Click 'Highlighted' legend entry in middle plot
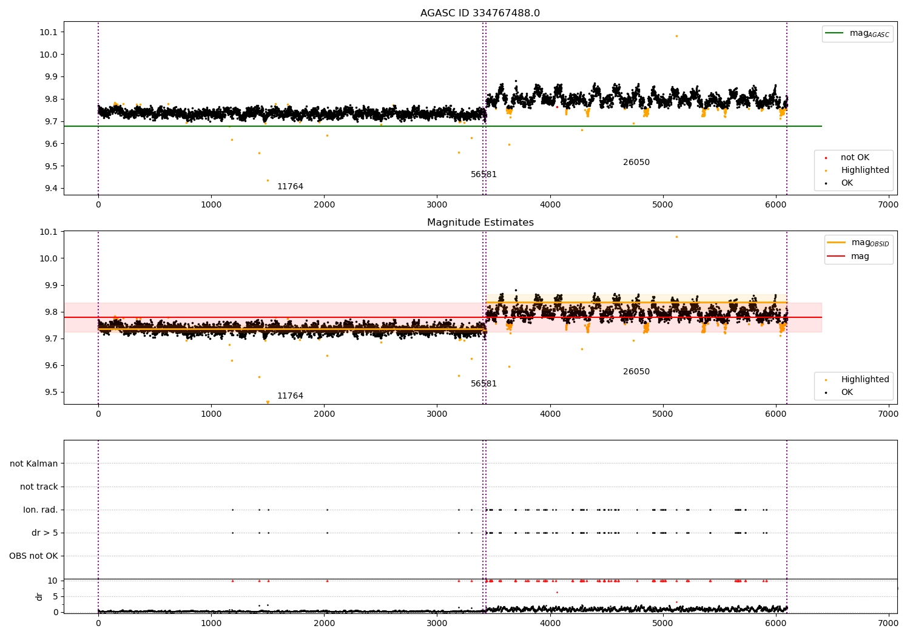Viewport: 910px width, 637px height. pos(857,380)
